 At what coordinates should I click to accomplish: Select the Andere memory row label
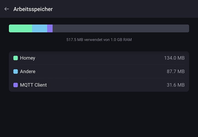tap(28, 72)
